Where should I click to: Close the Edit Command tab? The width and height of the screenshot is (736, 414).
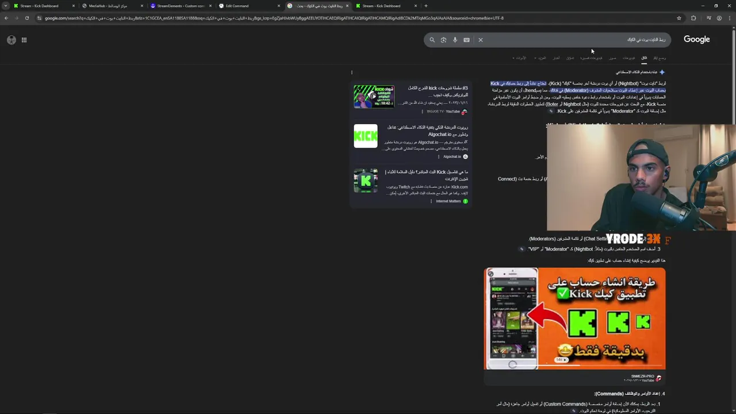(279, 6)
